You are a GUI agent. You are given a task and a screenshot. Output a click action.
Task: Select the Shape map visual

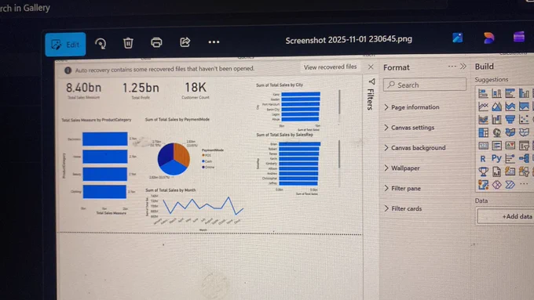click(524, 132)
